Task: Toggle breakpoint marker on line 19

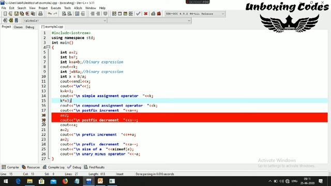Action: [43, 120]
